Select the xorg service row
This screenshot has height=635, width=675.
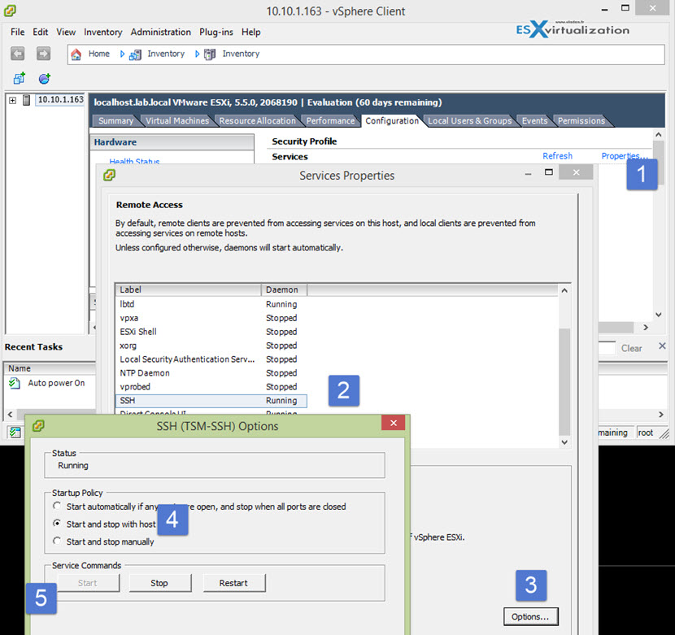click(x=211, y=346)
